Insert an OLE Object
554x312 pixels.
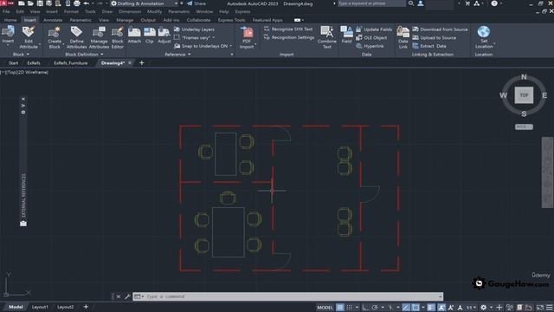(x=371, y=37)
